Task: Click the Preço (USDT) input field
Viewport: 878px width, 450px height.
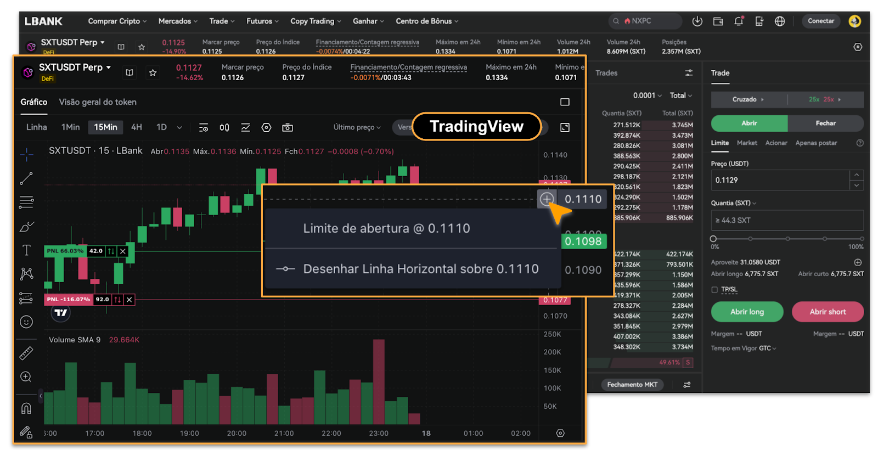Action: (780, 180)
